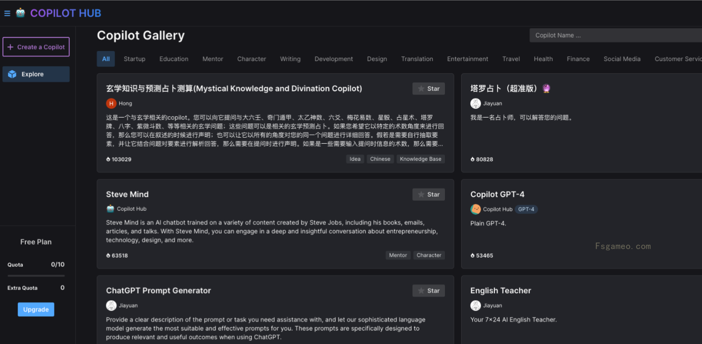Switch to the Development category tab

(334, 59)
